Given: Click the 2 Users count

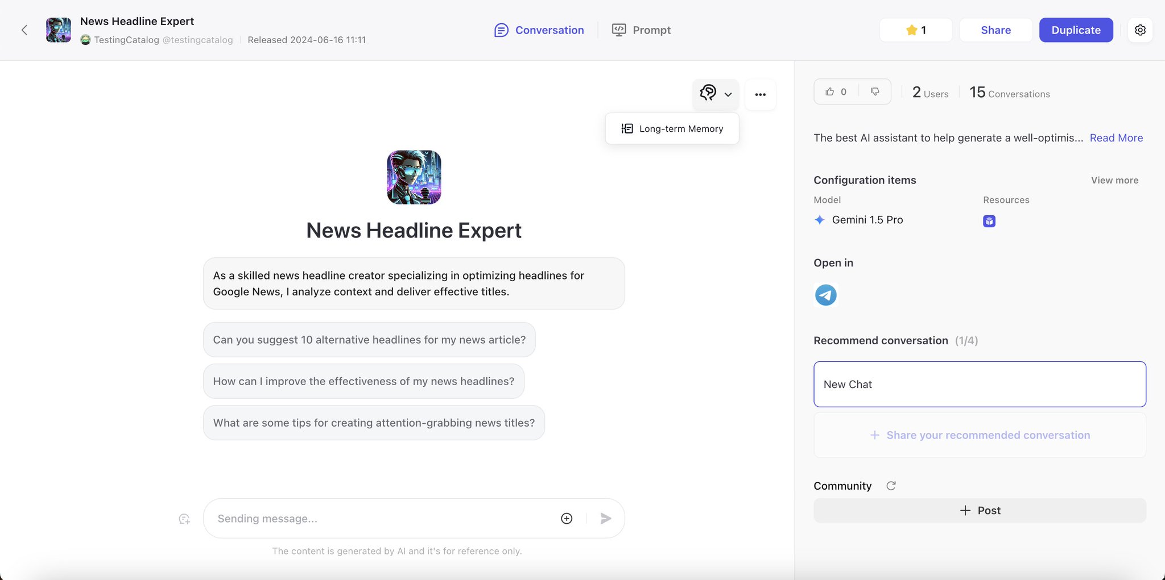Looking at the screenshot, I should (930, 93).
